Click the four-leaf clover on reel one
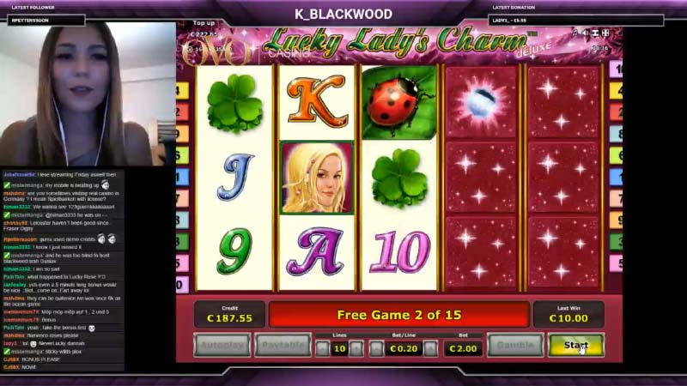 click(234, 103)
